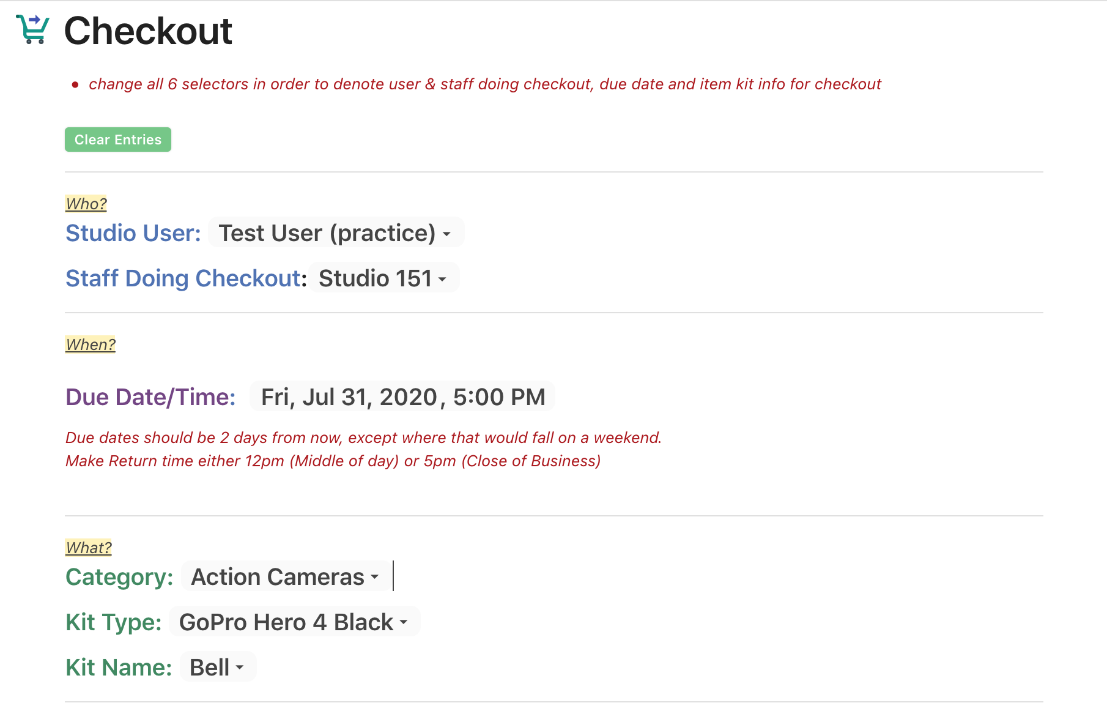Click the Due Date/Time field value
This screenshot has width=1107, height=711.
tap(402, 397)
